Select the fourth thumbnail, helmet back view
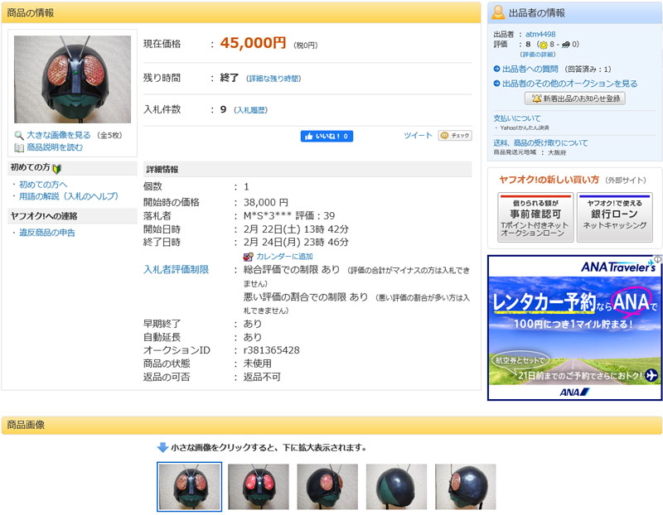The height and width of the screenshot is (515, 663). point(396,487)
